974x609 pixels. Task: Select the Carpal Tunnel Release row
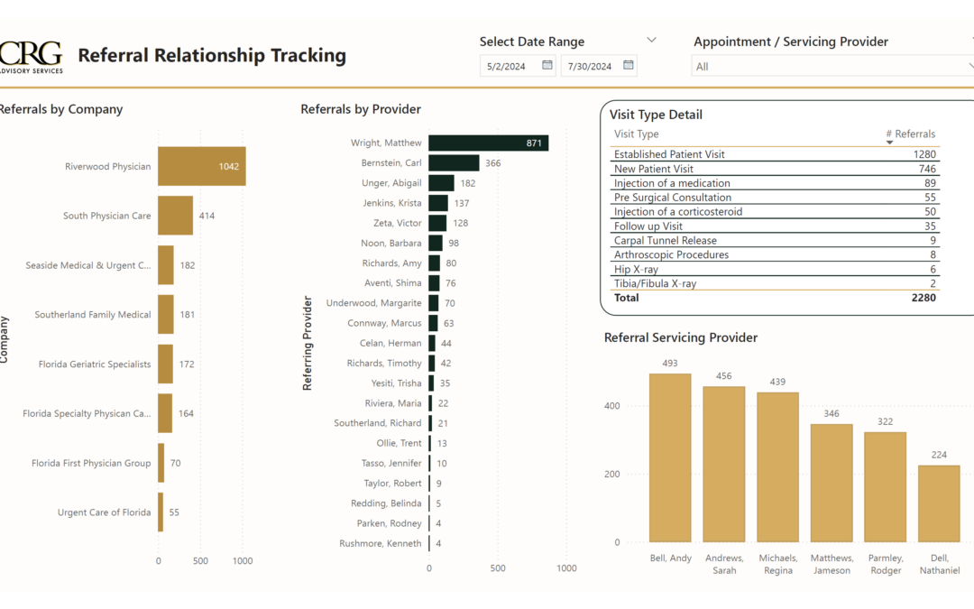(775, 241)
